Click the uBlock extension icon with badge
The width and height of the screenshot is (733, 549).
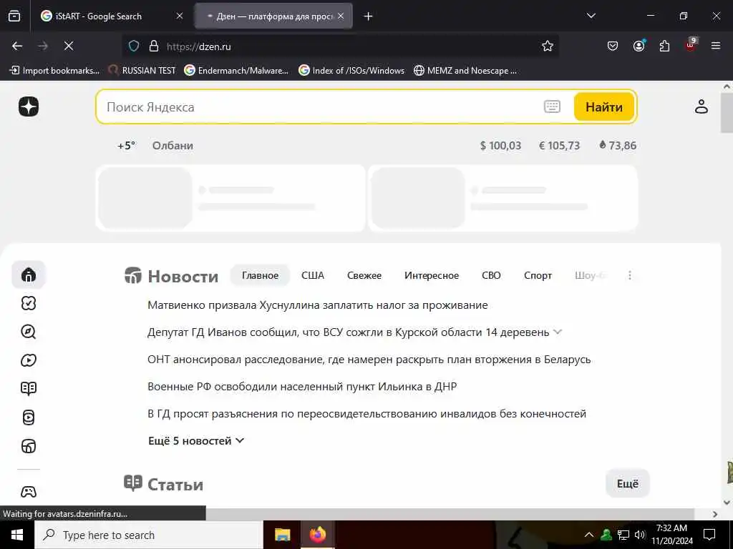coord(691,45)
